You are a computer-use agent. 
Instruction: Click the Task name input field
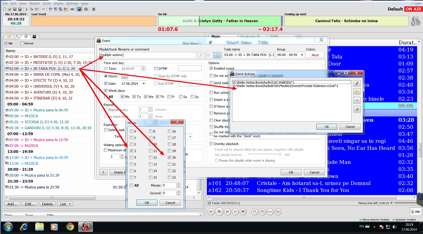pos(249,55)
